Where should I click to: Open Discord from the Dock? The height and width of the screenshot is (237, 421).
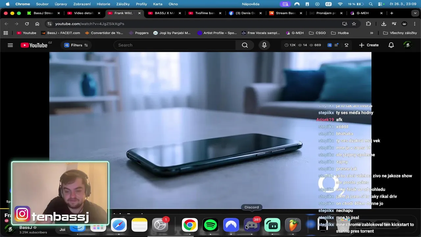pos(252,225)
